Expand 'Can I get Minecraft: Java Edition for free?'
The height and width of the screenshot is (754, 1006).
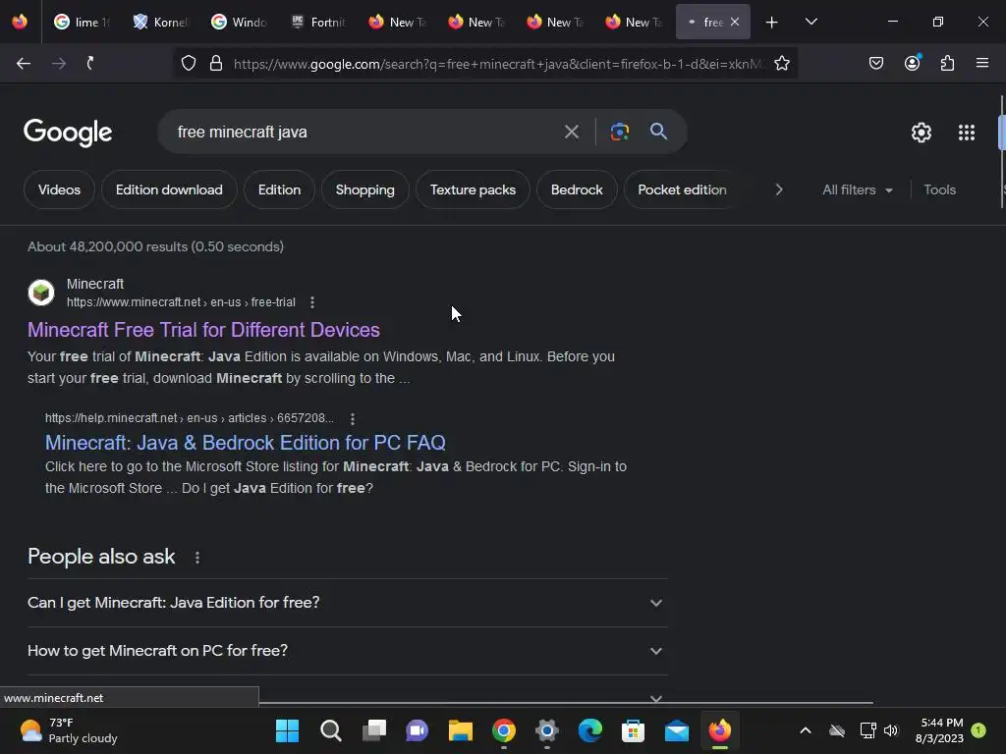pyautogui.click(x=347, y=603)
